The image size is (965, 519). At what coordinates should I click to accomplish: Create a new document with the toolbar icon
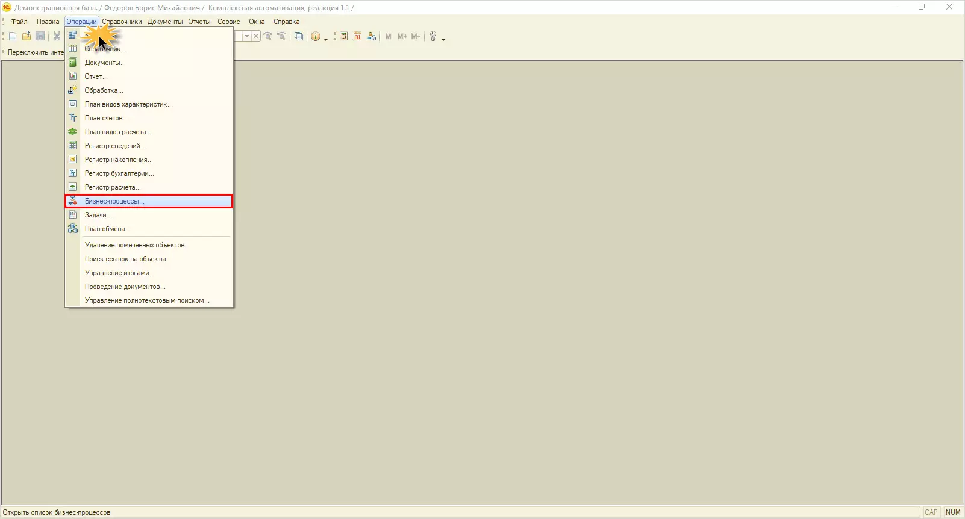13,36
